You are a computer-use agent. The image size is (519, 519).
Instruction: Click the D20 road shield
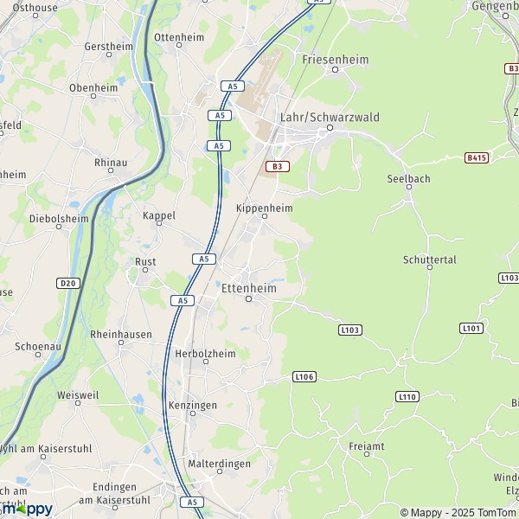(68, 284)
